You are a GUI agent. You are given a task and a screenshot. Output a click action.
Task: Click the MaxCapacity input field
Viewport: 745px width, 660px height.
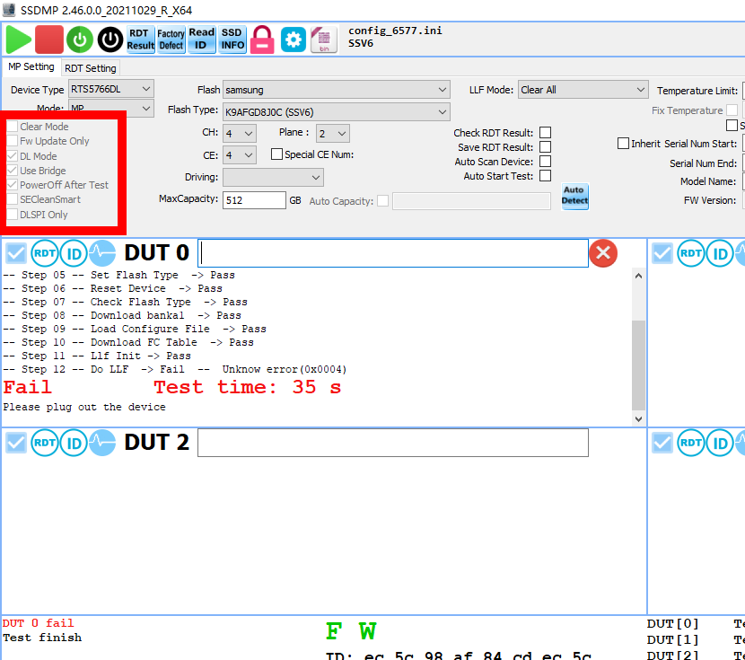[254, 201]
